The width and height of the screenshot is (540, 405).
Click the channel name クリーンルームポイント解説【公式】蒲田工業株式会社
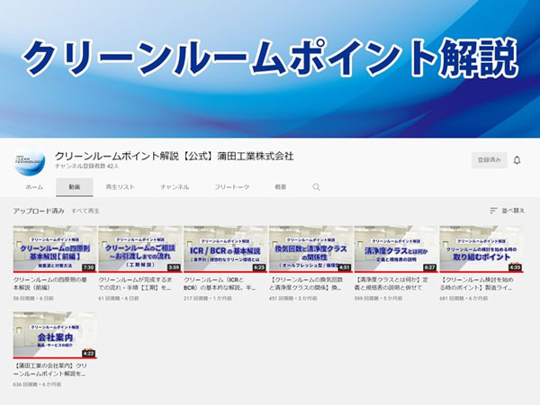point(174,156)
